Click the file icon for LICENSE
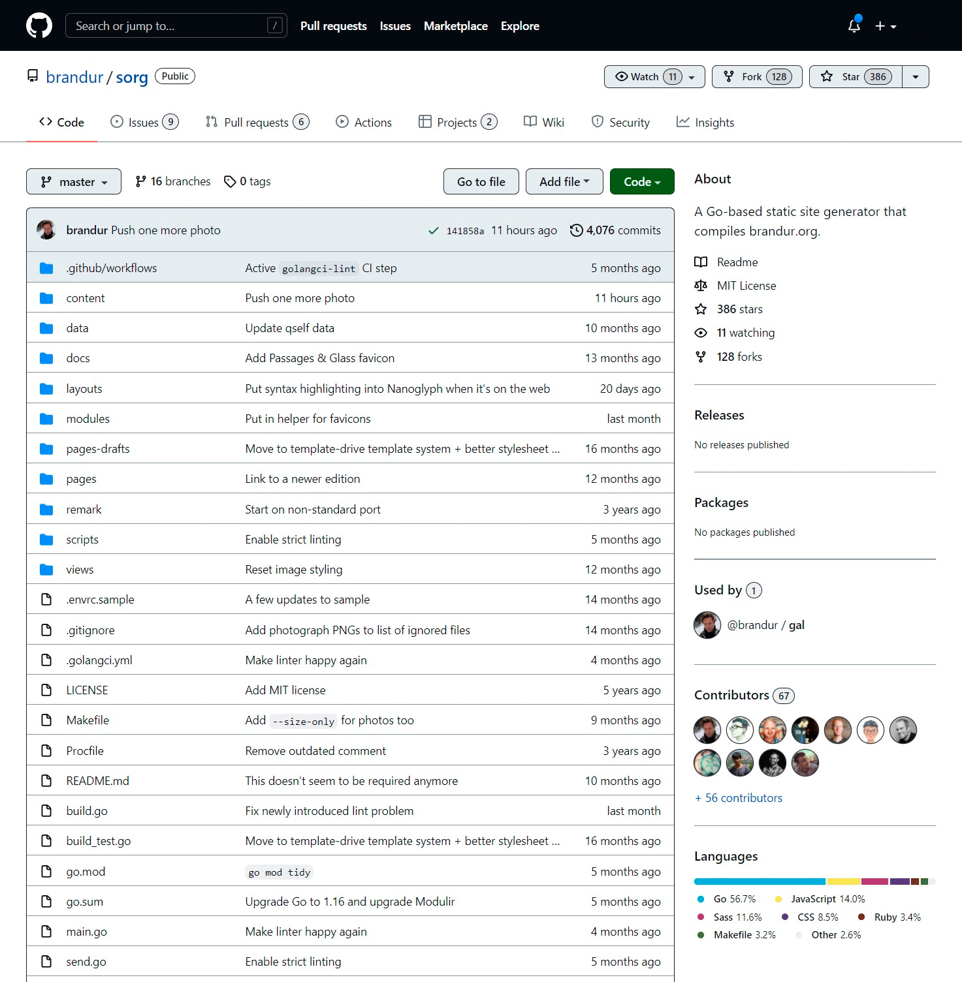 click(x=46, y=690)
